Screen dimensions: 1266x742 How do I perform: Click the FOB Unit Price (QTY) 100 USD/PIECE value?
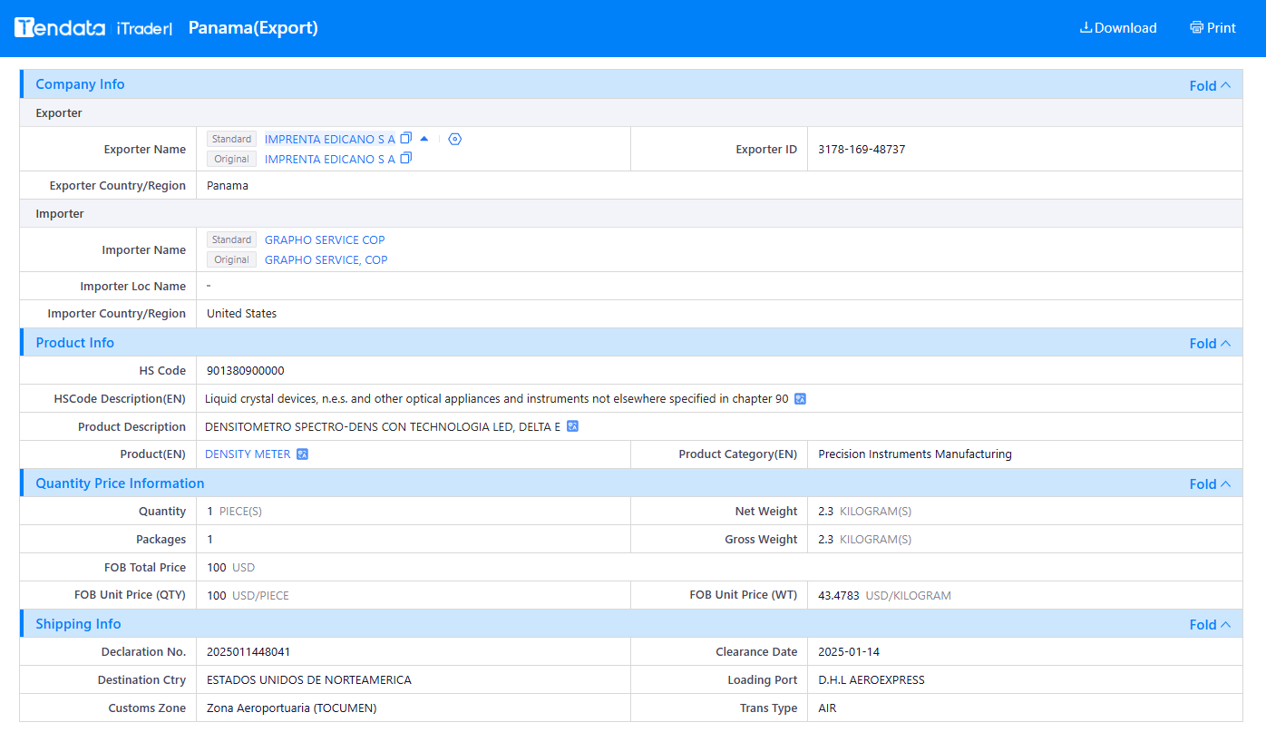pos(248,595)
